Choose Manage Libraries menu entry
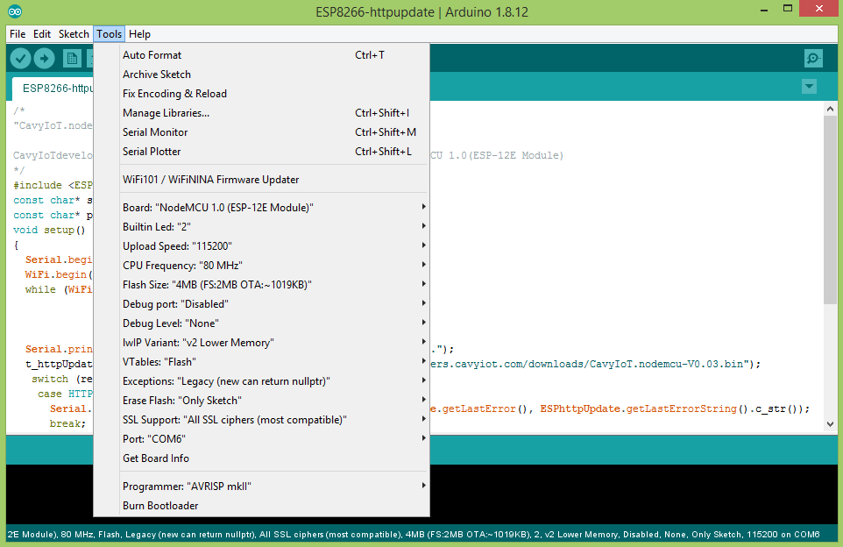The height and width of the screenshot is (547, 843). [166, 113]
